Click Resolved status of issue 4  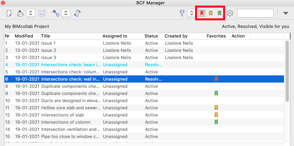[153, 65]
